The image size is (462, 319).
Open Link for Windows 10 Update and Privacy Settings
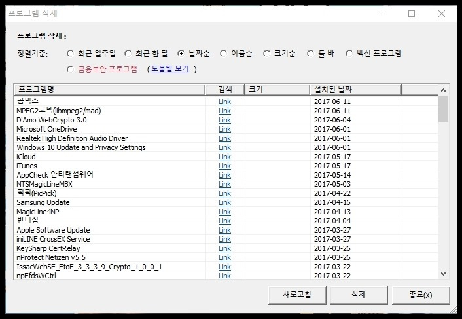click(224, 147)
